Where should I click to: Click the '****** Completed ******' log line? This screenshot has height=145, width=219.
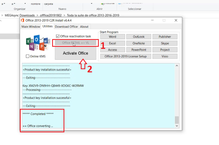coord(38,114)
